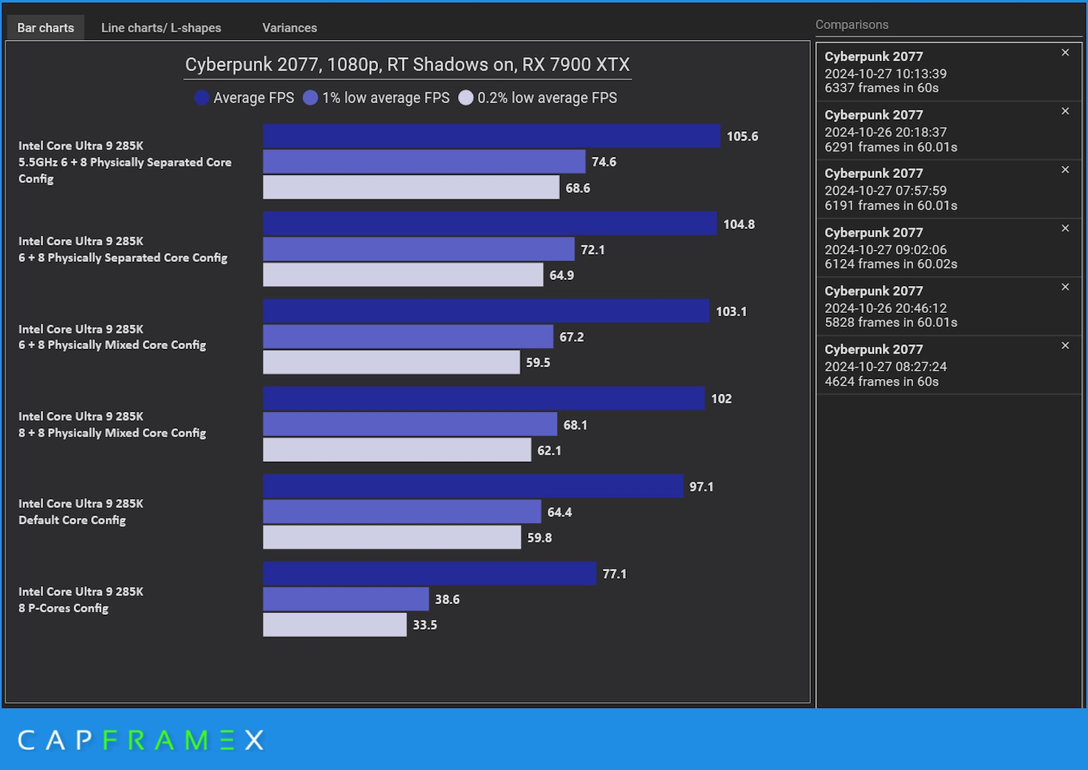This screenshot has height=770, width=1088.
Task: Click the 1% low average FPS legend label
Action: (386, 98)
